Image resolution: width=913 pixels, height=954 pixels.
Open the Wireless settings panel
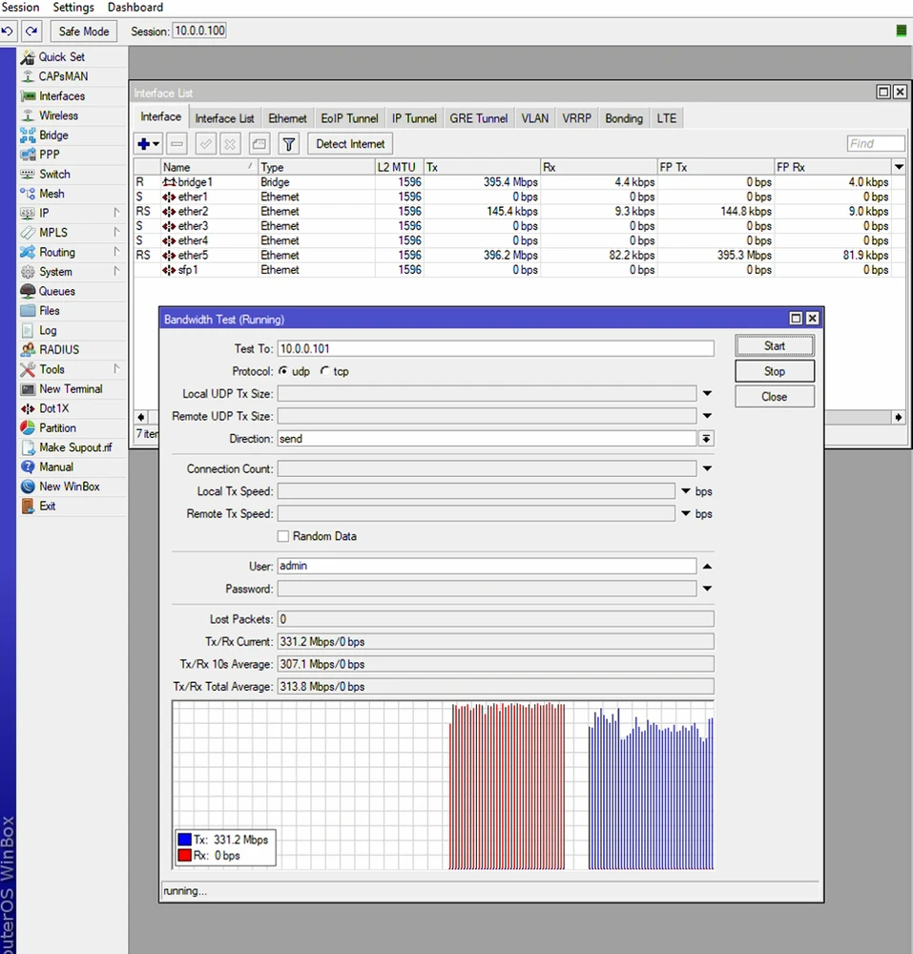pyautogui.click(x=59, y=114)
